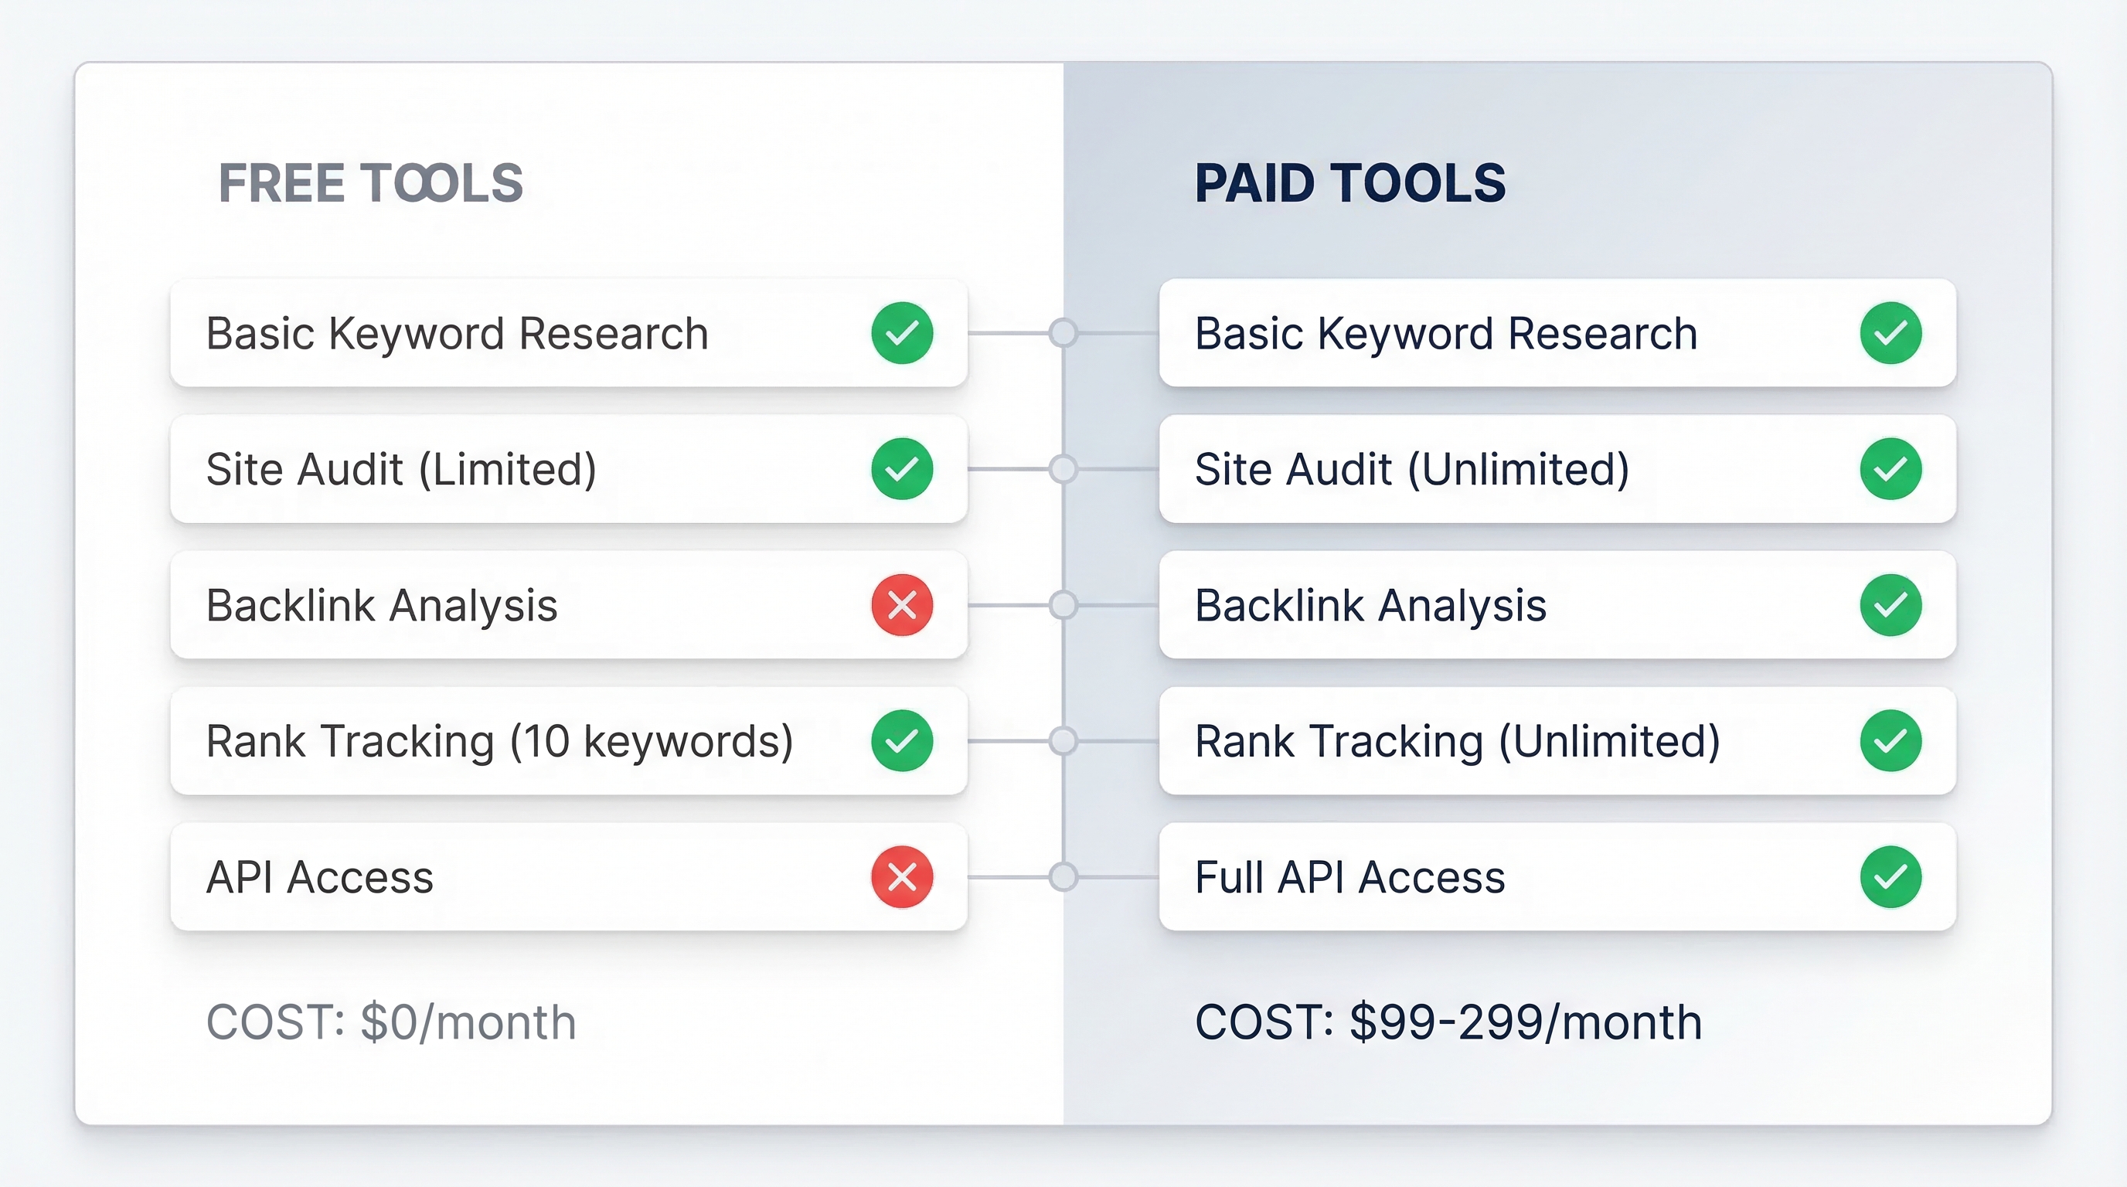Click the Paid column Backlink Analysis text
2127x1187 pixels.
pyautogui.click(x=1370, y=606)
